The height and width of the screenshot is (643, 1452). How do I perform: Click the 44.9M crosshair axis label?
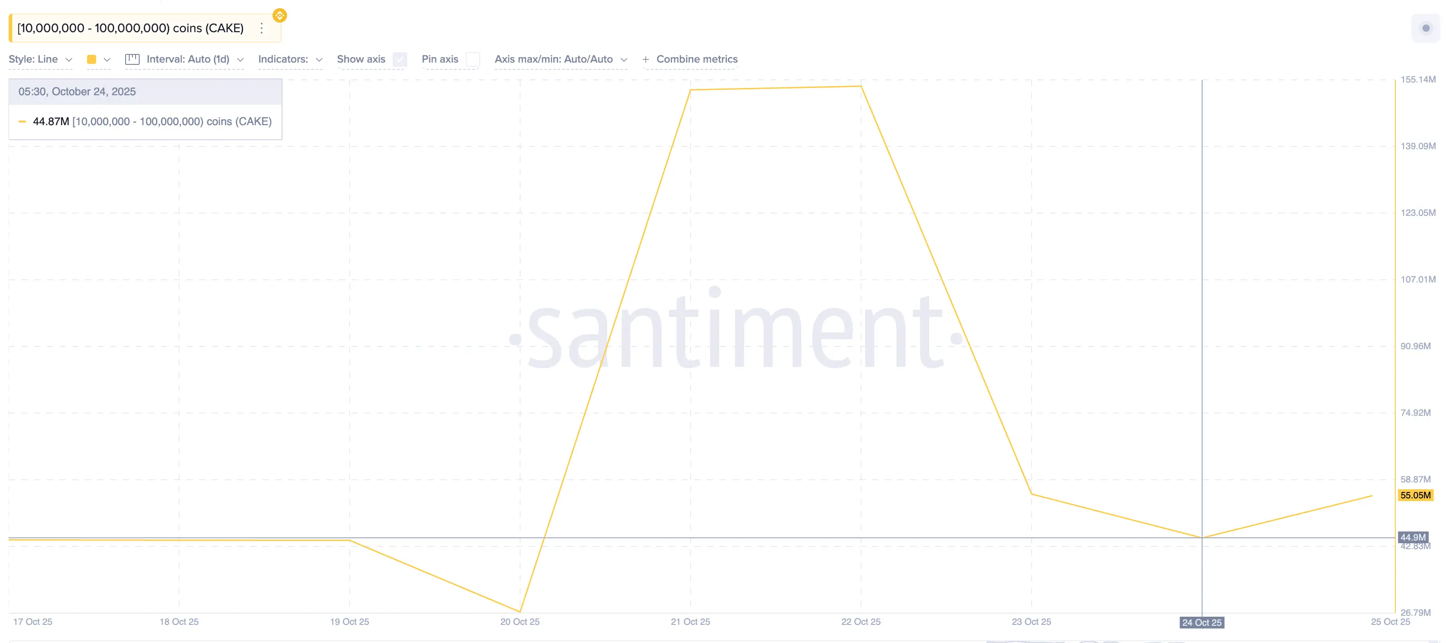[x=1413, y=537]
